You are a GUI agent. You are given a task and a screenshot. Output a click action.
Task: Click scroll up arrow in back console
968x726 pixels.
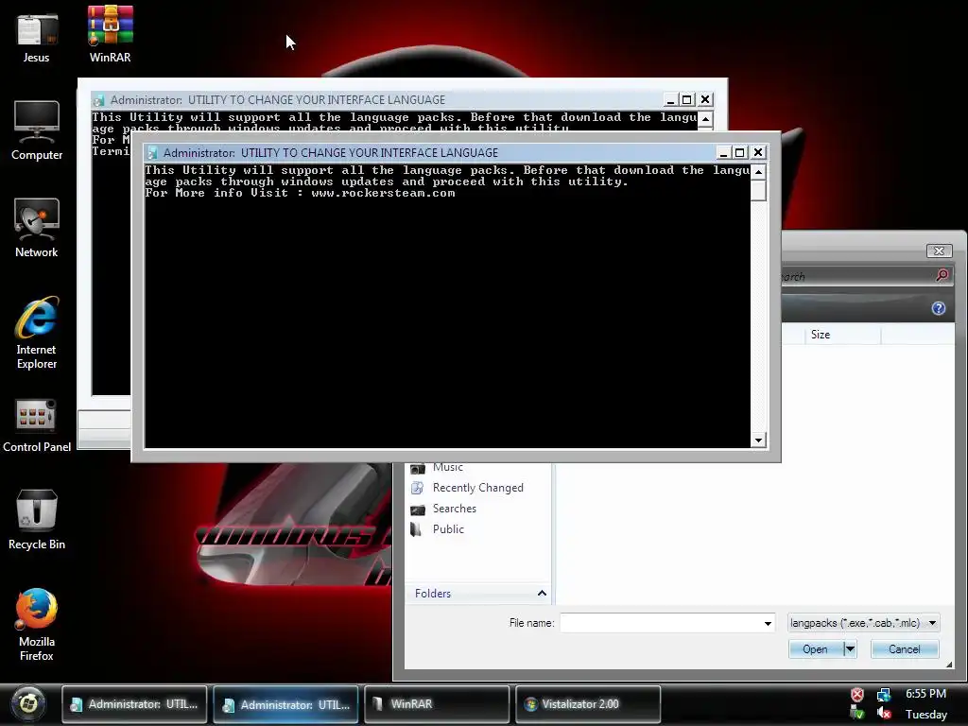705,118
